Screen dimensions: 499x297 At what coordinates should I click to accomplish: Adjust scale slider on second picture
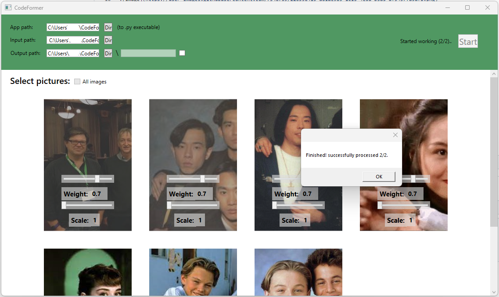pyautogui.click(x=193, y=205)
